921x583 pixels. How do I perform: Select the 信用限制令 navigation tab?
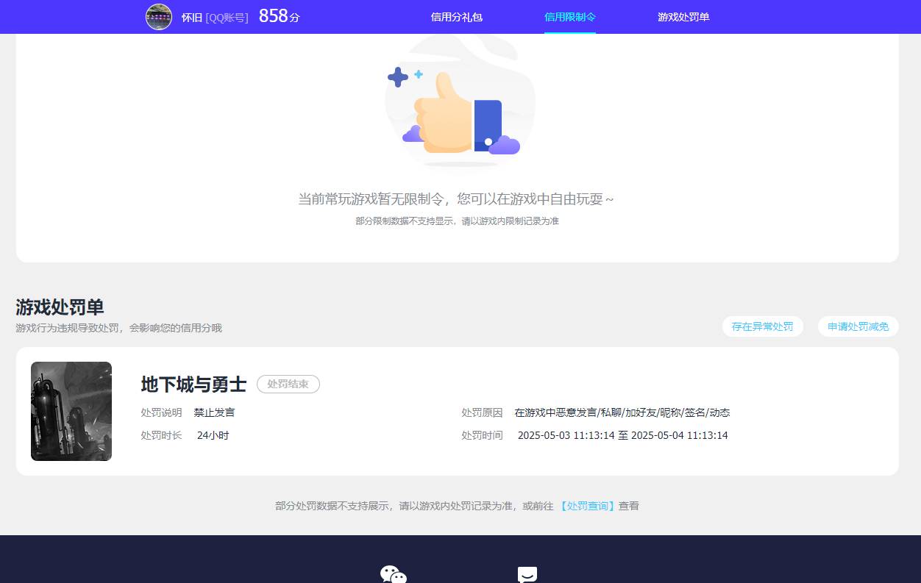tap(569, 17)
